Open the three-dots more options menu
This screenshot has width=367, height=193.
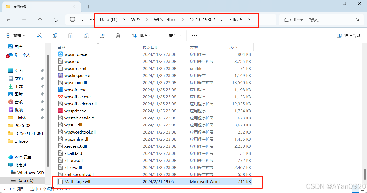[x=194, y=36]
